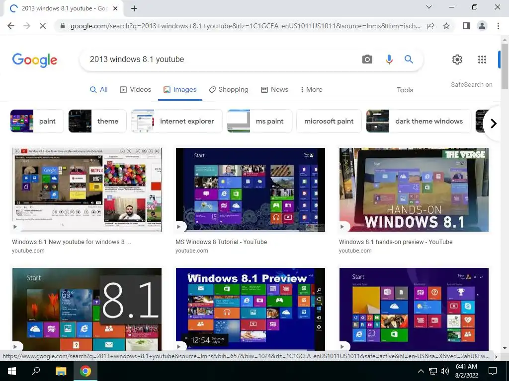
Task: Open Google quick settings gear
Action: [x=457, y=60]
